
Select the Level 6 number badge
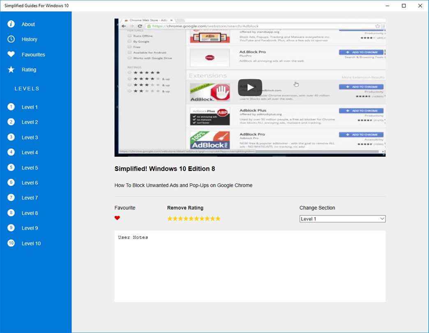pyautogui.click(x=11, y=183)
